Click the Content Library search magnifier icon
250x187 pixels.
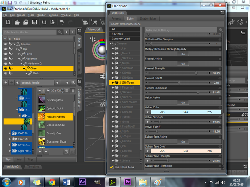[x=73, y=83]
